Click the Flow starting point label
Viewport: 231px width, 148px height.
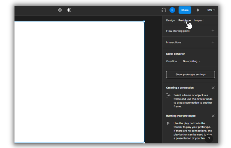click(x=178, y=31)
